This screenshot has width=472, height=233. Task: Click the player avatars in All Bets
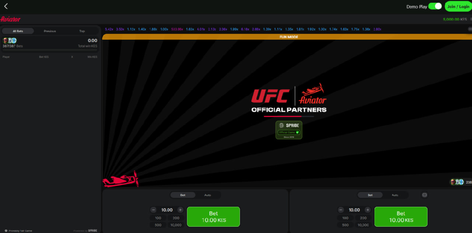coord(9,40)
